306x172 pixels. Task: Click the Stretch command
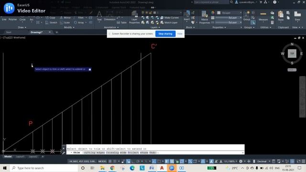pyautogui.click(x=51, y=22)
